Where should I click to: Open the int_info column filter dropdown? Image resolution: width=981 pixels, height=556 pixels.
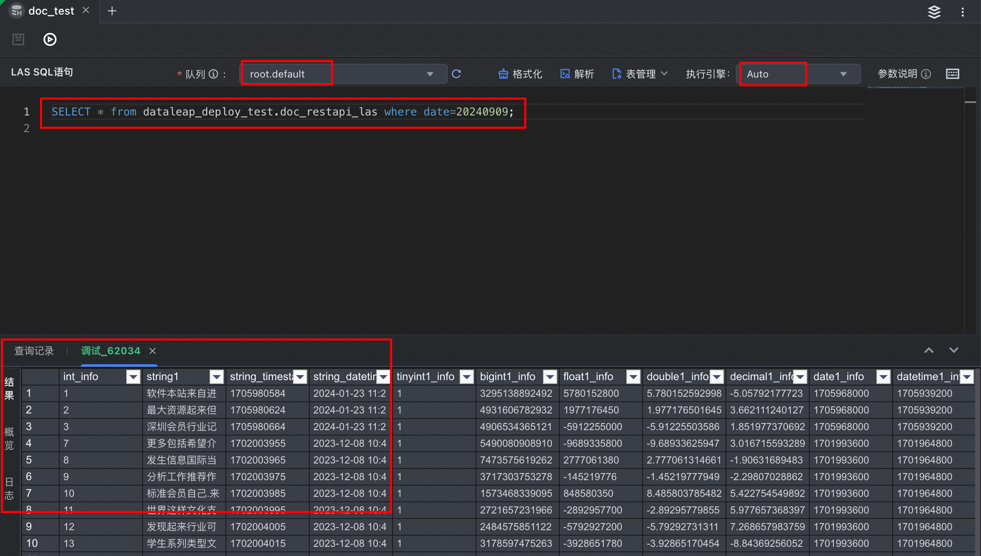(x=133, y=377)
